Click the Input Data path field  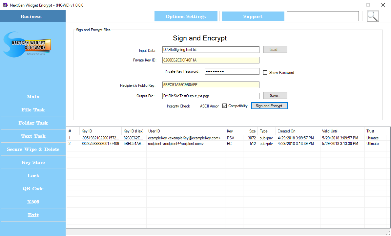click(x=211, y=50)
